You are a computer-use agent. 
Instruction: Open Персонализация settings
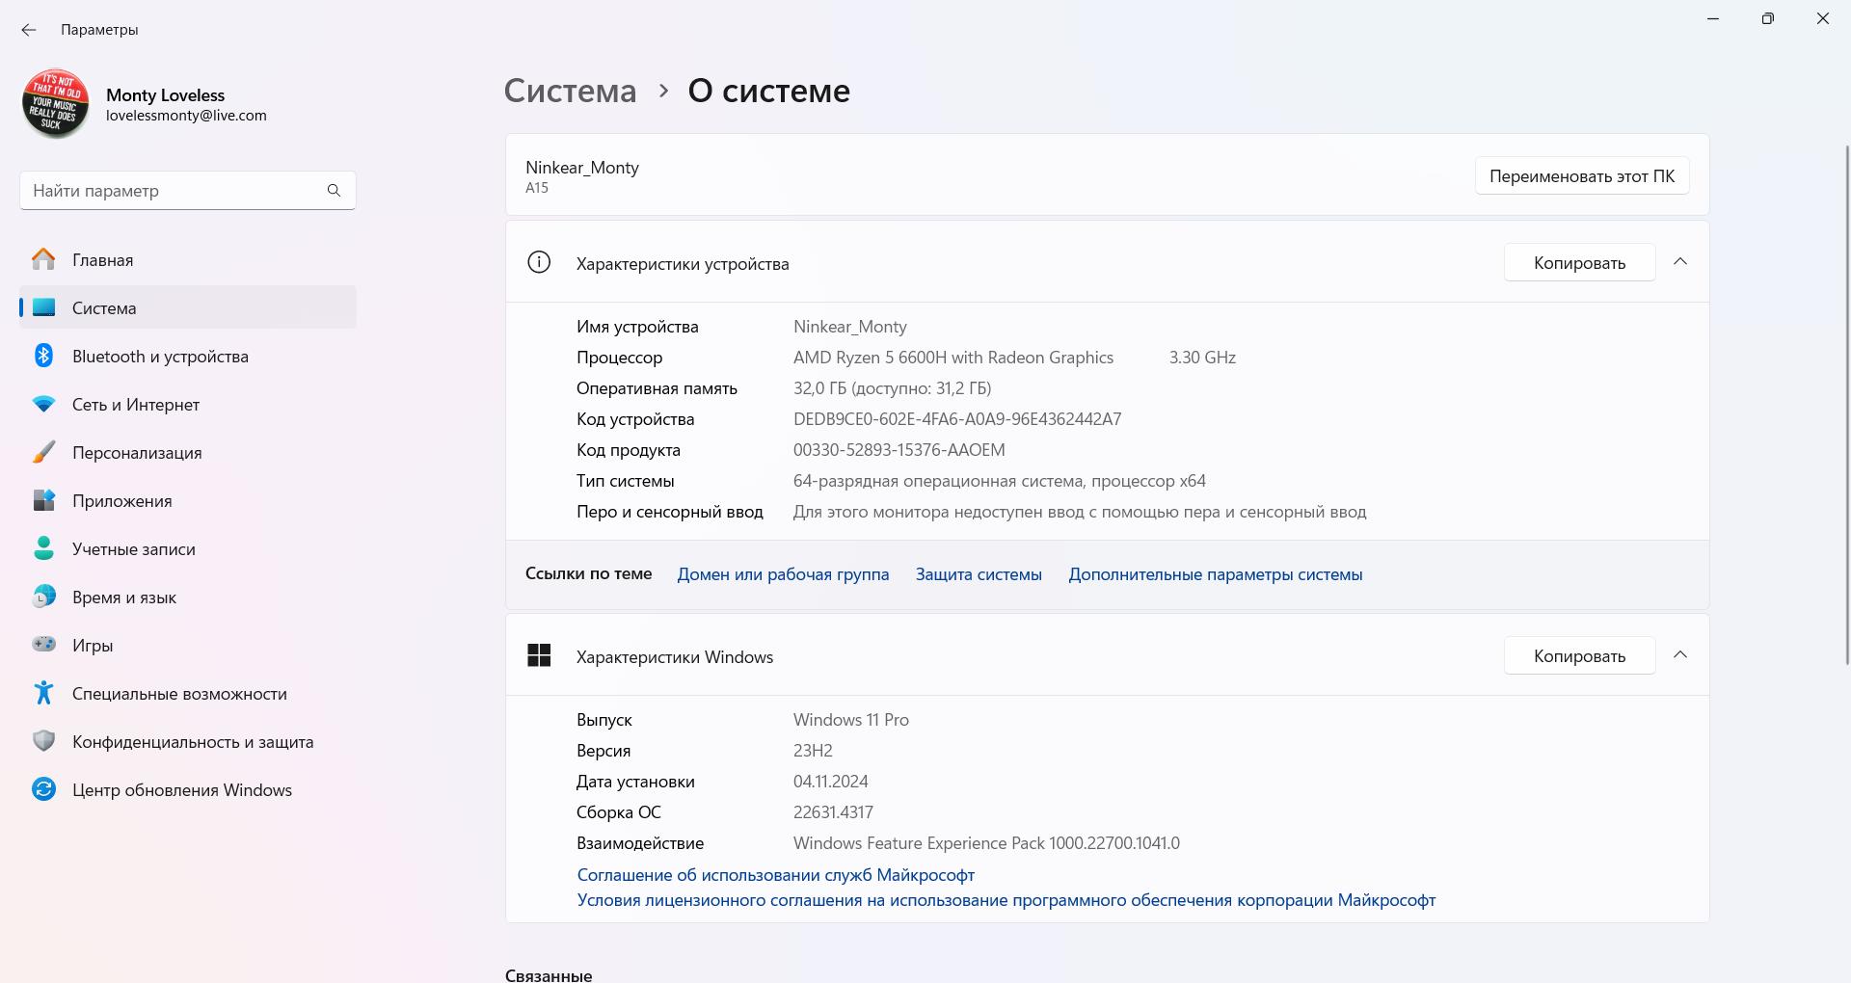click(x=188, y=453)
